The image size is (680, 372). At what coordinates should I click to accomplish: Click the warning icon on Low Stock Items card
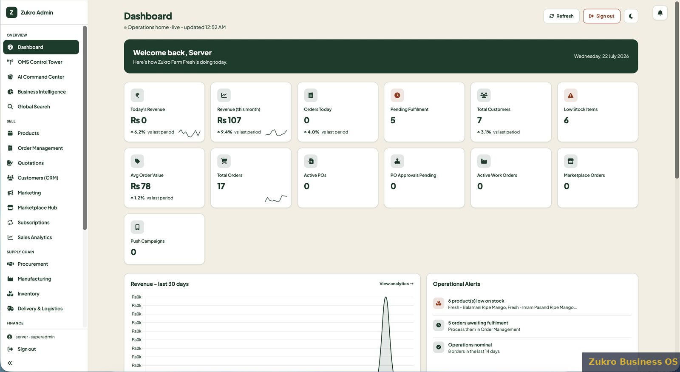[571, 95]
